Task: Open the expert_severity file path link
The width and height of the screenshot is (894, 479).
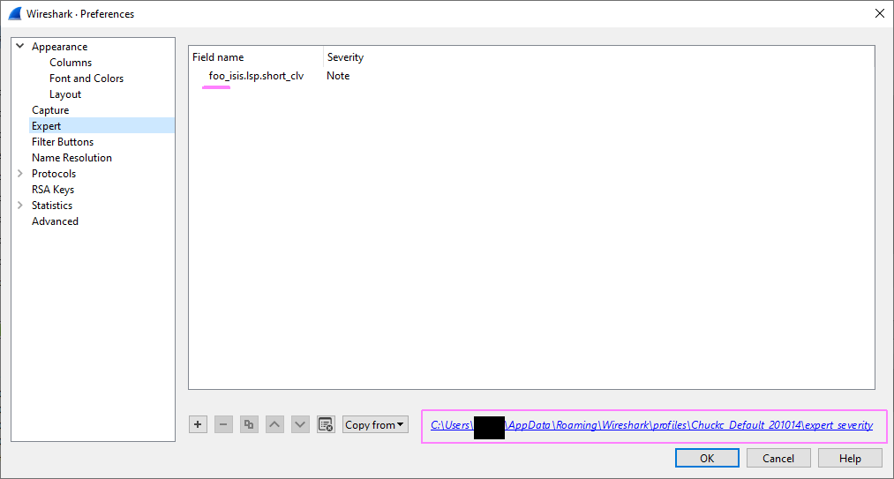Action: [x=651, y=425]
